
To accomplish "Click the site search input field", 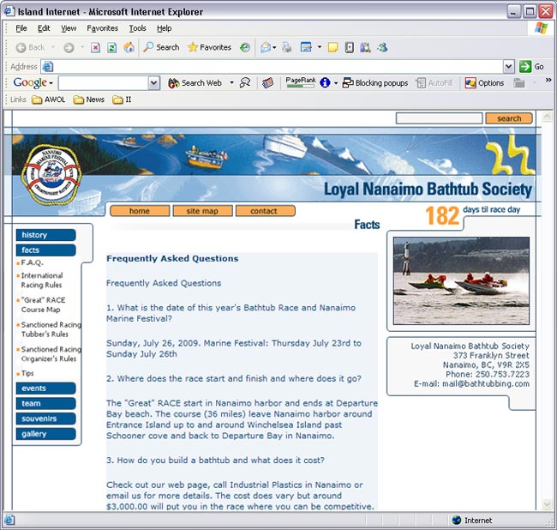I will [439, 118].
